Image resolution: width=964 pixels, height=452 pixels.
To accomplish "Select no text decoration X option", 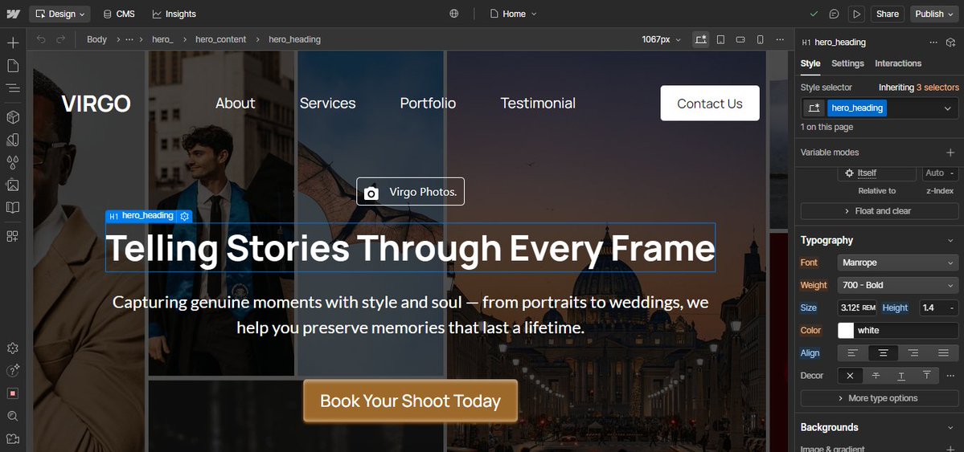I will (x=851, y=376).
